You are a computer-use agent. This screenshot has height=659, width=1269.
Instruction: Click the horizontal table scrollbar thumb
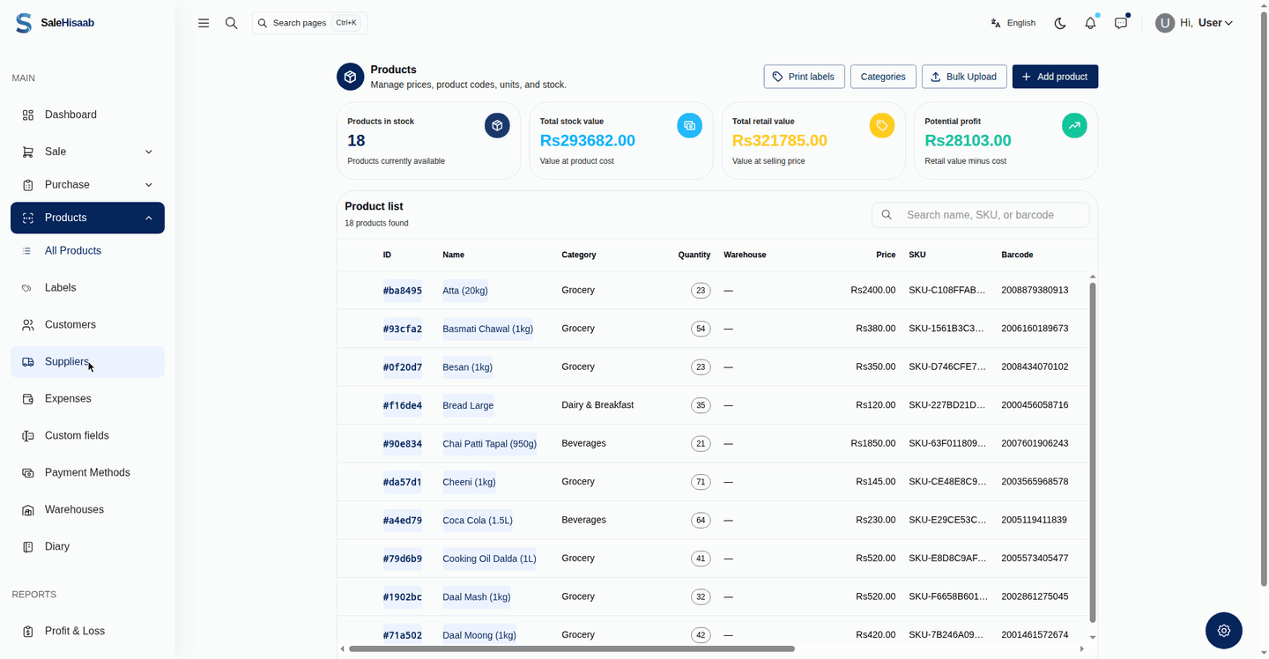point(572,648)
